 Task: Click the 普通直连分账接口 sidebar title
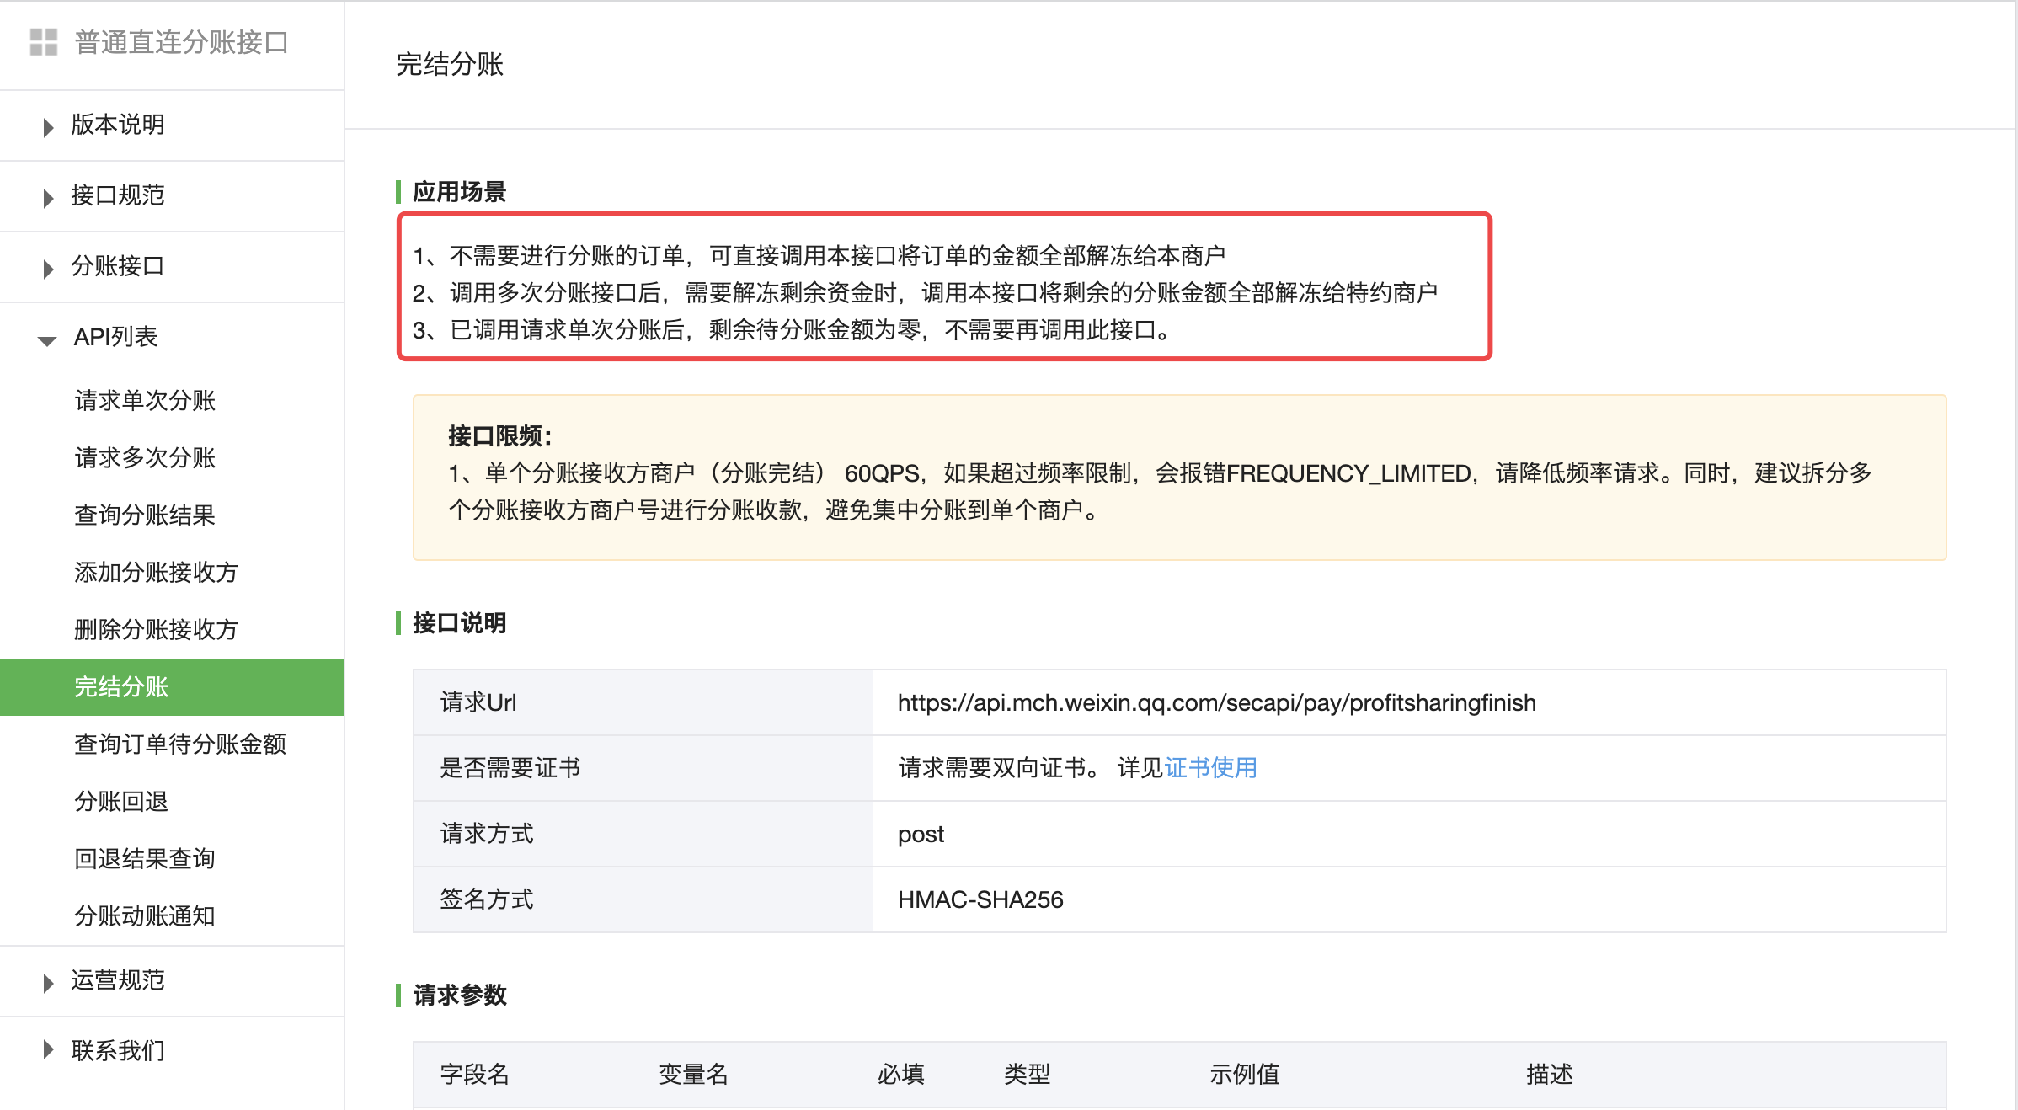coord(181,42)
